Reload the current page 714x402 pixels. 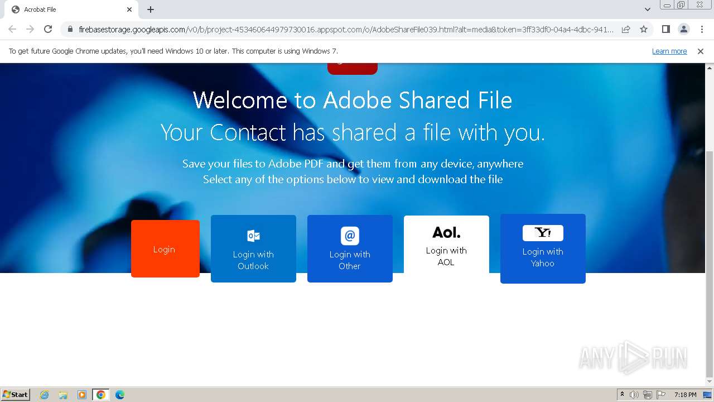[48, 29]
